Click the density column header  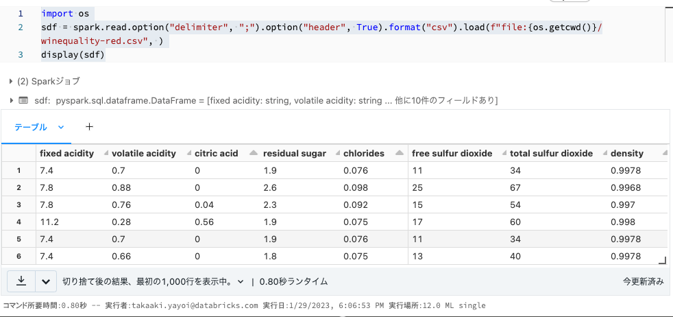point(626,153)
